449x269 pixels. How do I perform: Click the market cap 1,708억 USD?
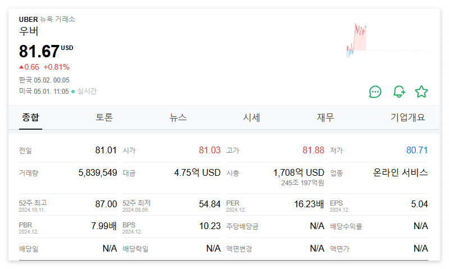[x=298, y=172]
